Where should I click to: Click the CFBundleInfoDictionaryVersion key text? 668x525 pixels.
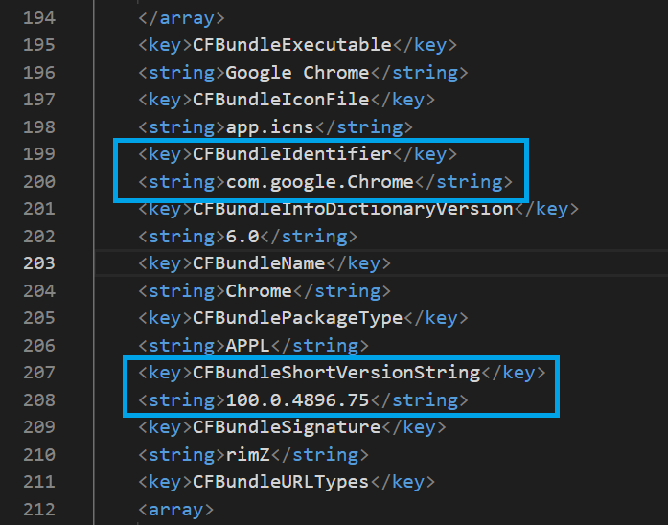[353, 209]
